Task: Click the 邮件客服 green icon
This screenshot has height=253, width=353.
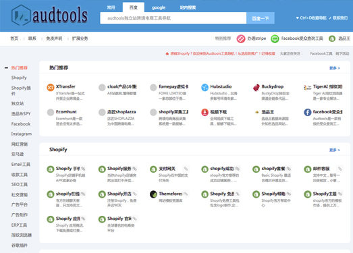Action: pos(308,169)
